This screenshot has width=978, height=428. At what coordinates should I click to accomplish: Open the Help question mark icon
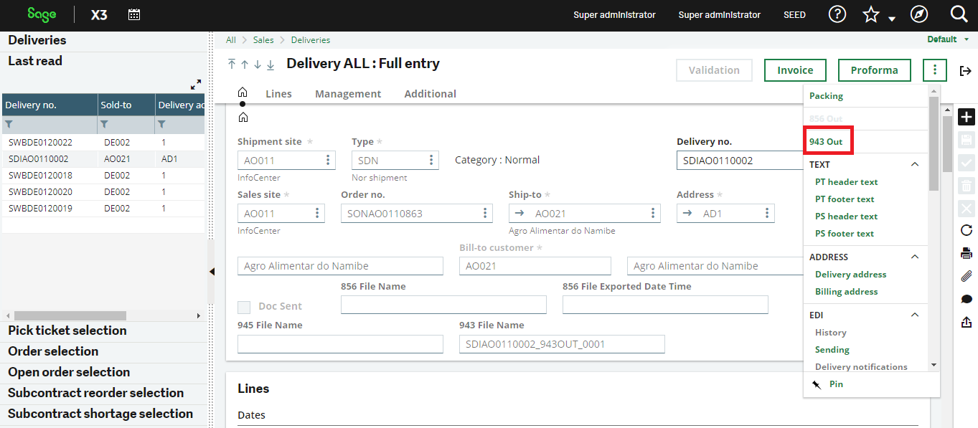[x=837, y=14]
